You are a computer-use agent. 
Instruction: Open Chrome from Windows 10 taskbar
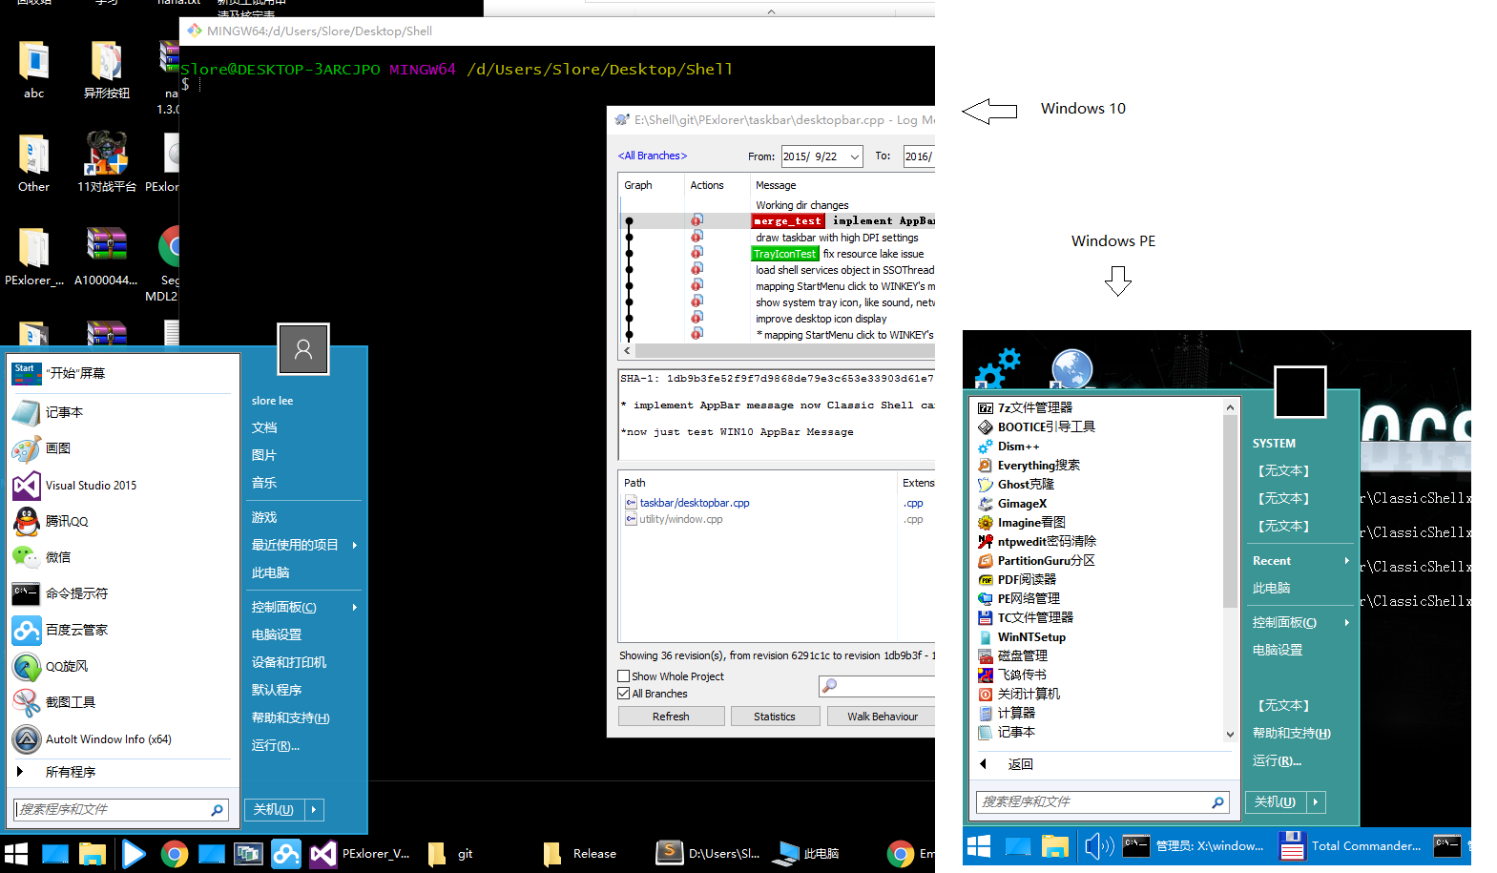[x=174, y=854]
